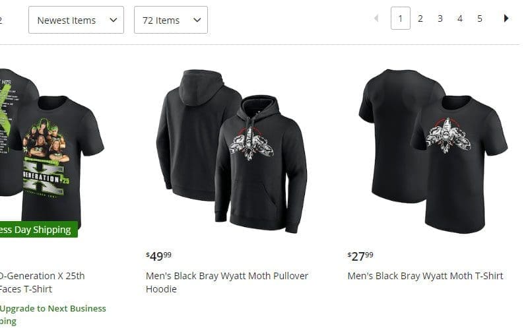Open the Newest Items sort dropdown
The width and height of the screenshot is (528, 330).
tap(76, 20)
